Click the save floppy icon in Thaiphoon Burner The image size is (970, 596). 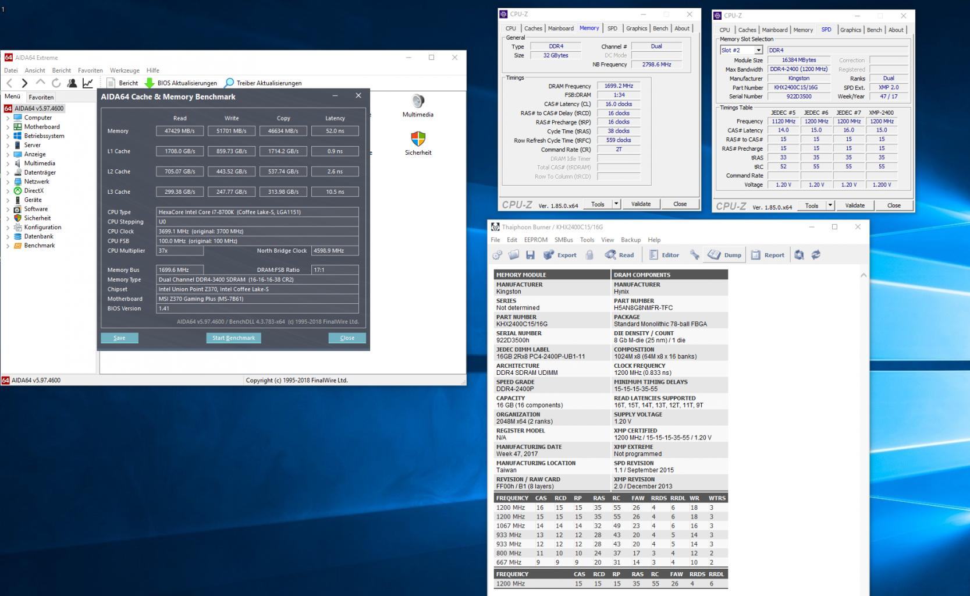click(x=530, y=255)
